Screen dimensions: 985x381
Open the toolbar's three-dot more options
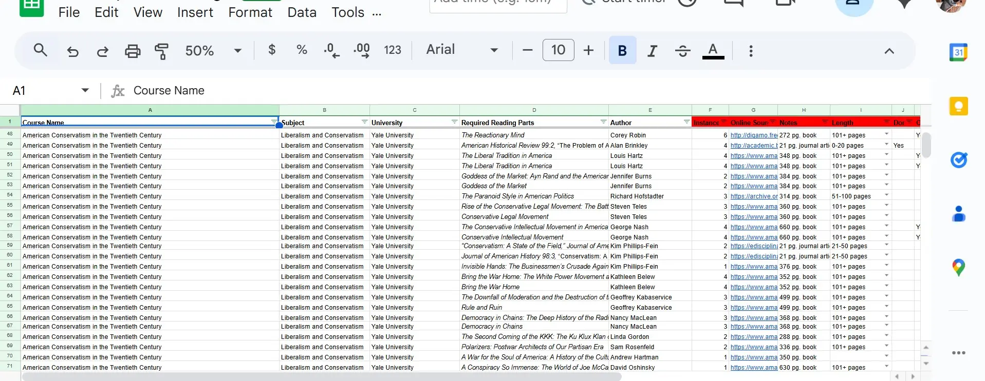751,51
